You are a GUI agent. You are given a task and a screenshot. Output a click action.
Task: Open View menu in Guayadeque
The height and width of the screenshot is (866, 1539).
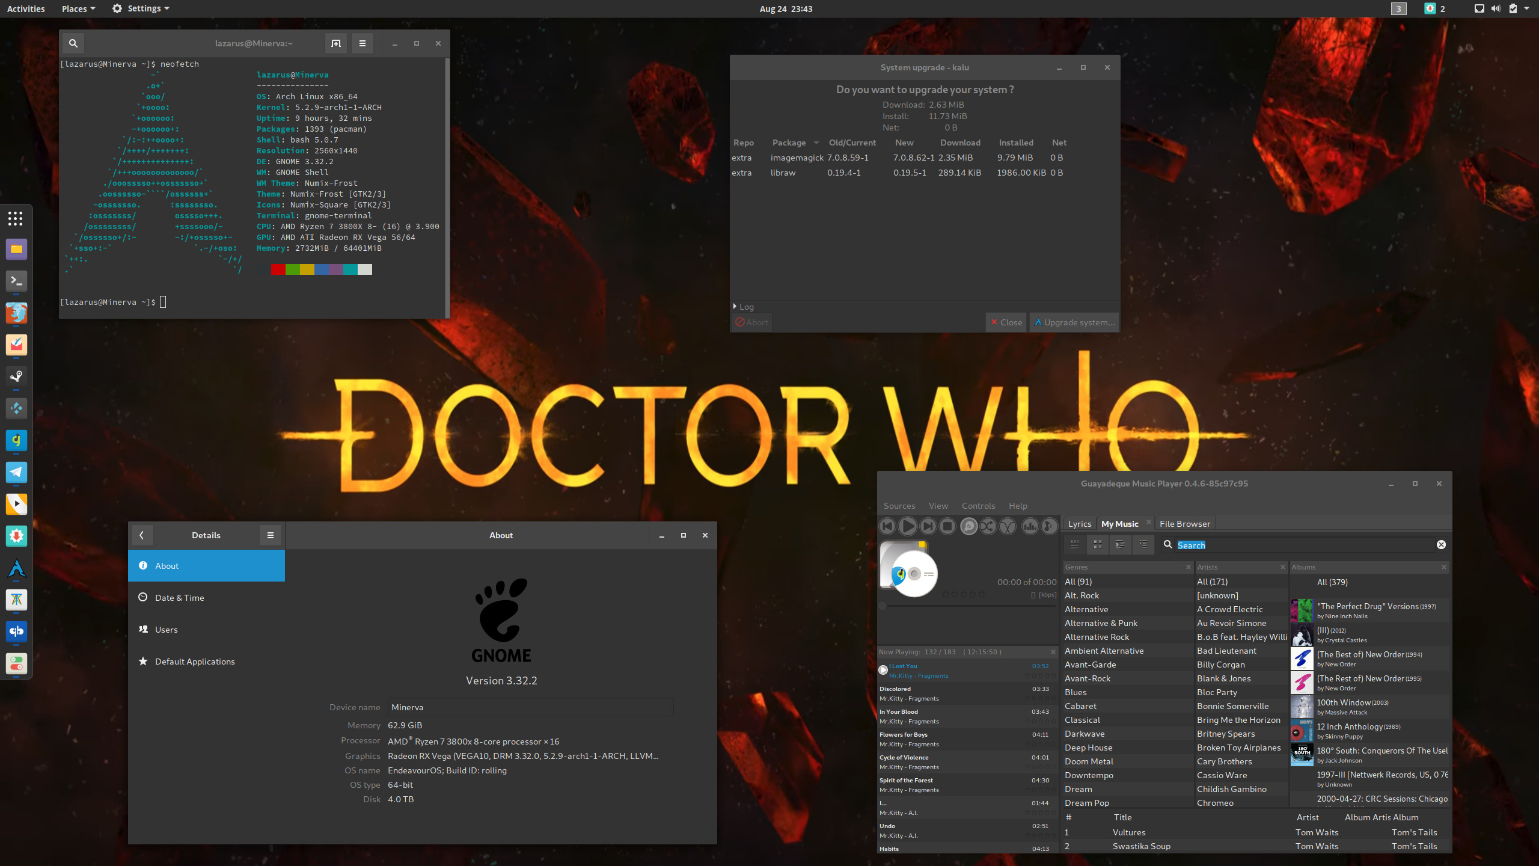tap(938, 506)
